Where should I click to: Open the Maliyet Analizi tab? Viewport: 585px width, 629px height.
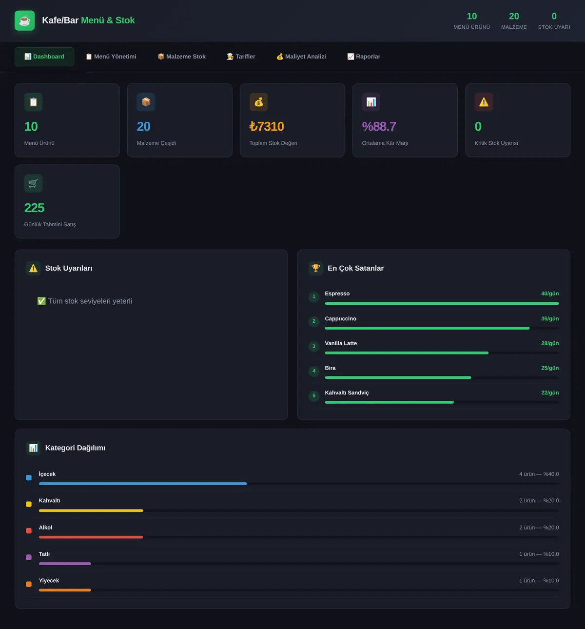pyautogui.click(x=301, y=57)
